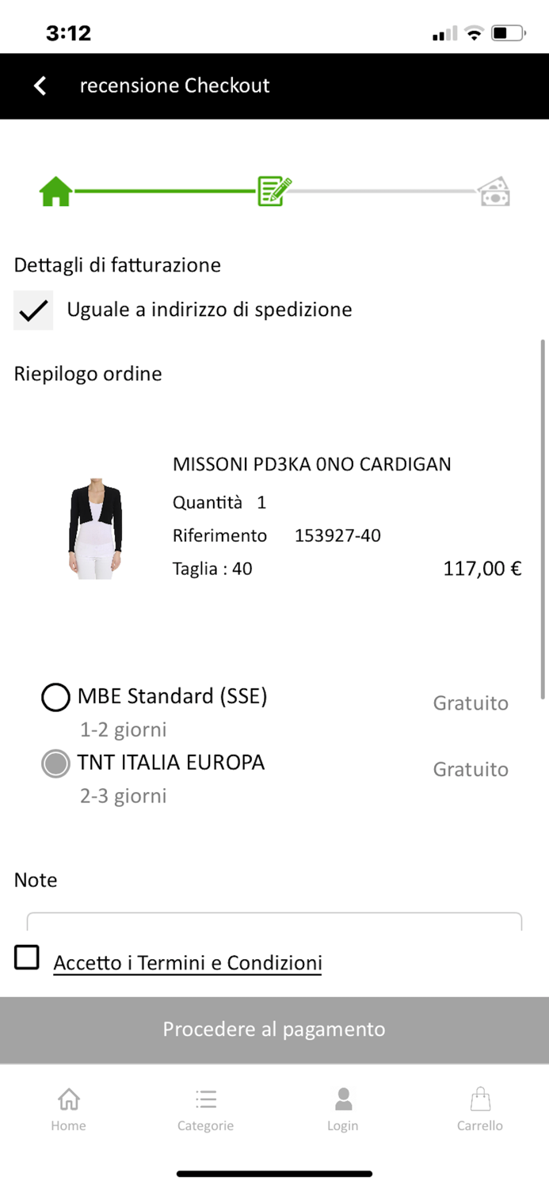Tap the order review step icon in progress bar
Image resolution: width=549 pixels, height=1188 pixels.
[273, 190]
